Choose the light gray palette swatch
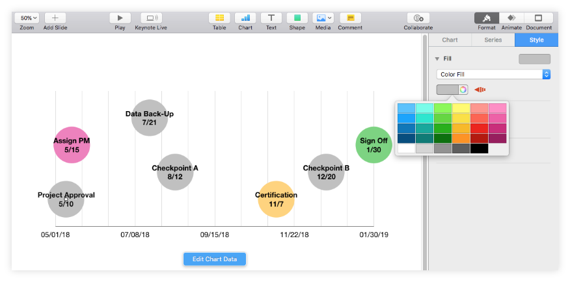This screenshot has width=570, height=282. 425,148
